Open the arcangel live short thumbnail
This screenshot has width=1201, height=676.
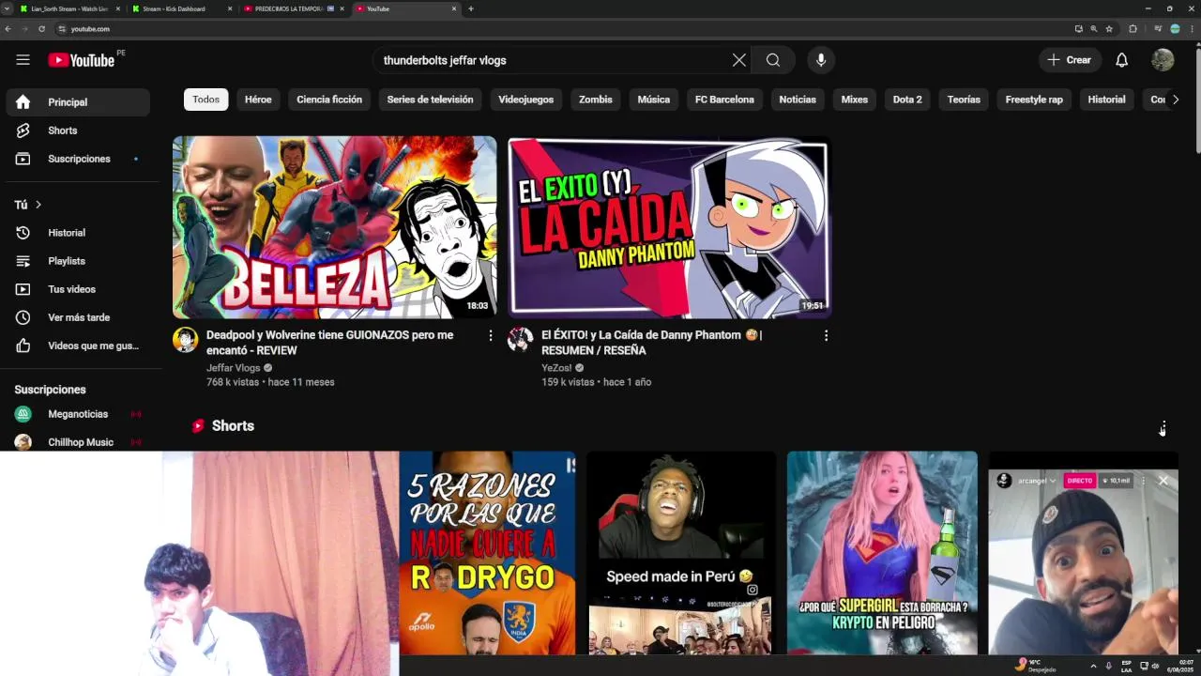pyautogui.click(x=1083, y=553)
